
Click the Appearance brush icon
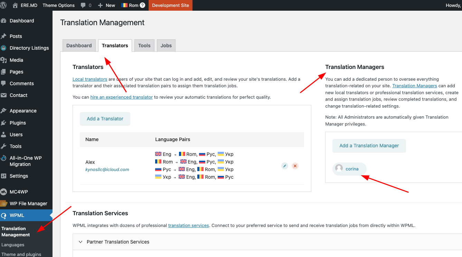[4, 111]
